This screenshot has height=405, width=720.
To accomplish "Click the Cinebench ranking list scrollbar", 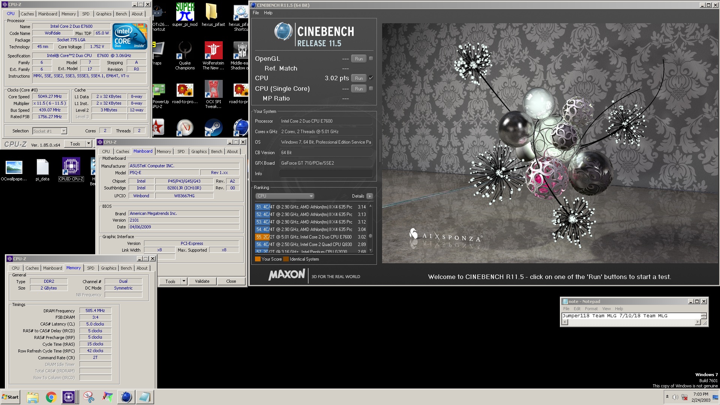I will [370, 228].
